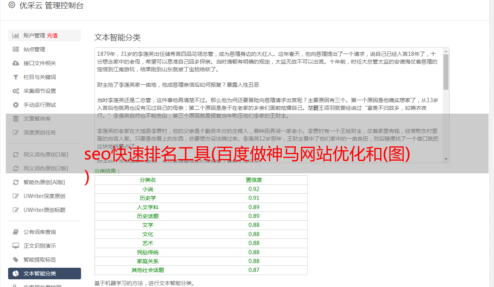This screenshot has height=287, width=494.
Task: Open 同义词伪原创[1版] tool
Action: click(x=44, y=154)
